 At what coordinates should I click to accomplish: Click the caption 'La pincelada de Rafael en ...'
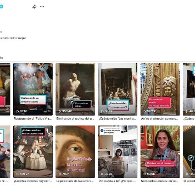[x=75, y=181]
